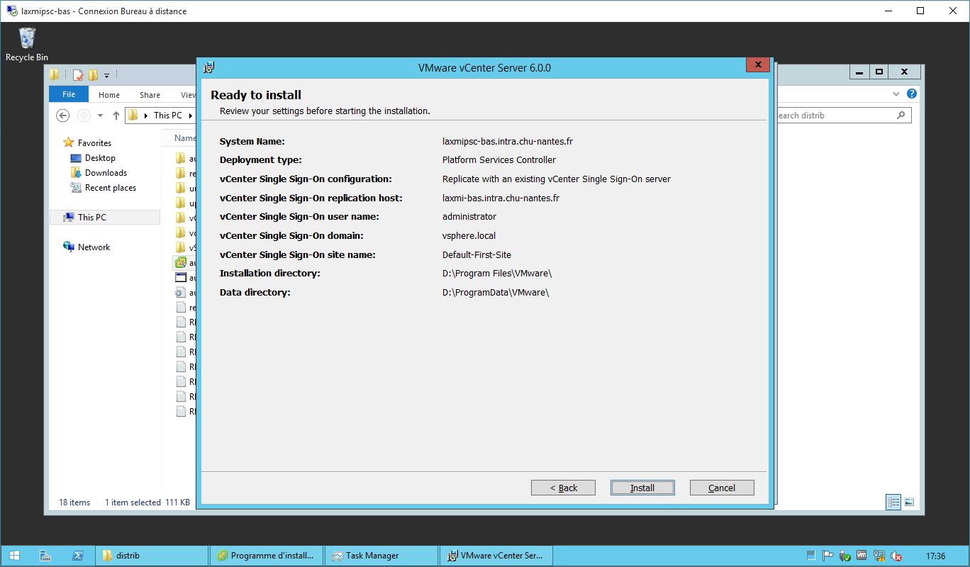Screen dimensions: 970x567
Task: Click the Windows Start button
Action: (x=14, y=556)
